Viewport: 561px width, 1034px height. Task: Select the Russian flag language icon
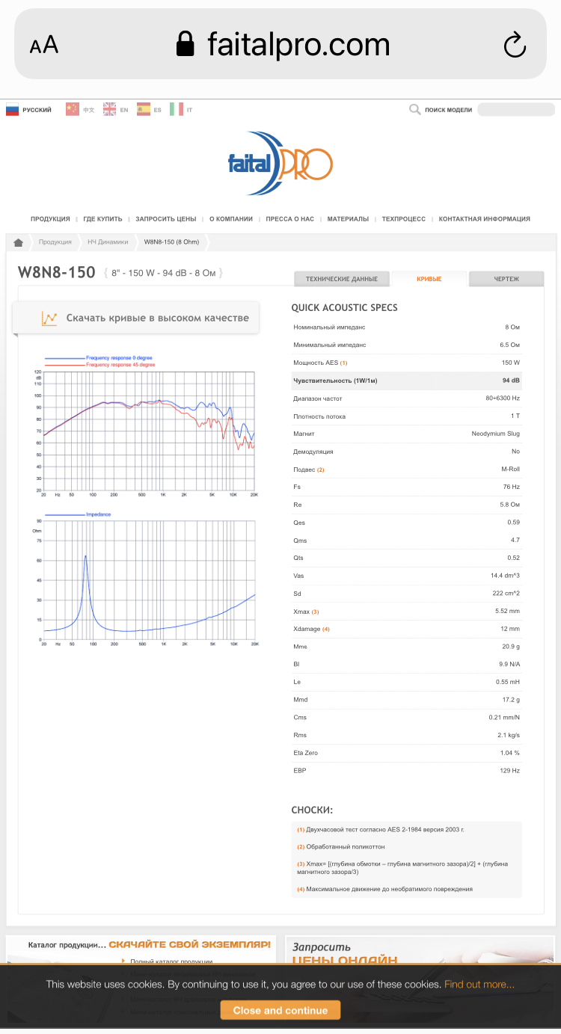point(13,110)
